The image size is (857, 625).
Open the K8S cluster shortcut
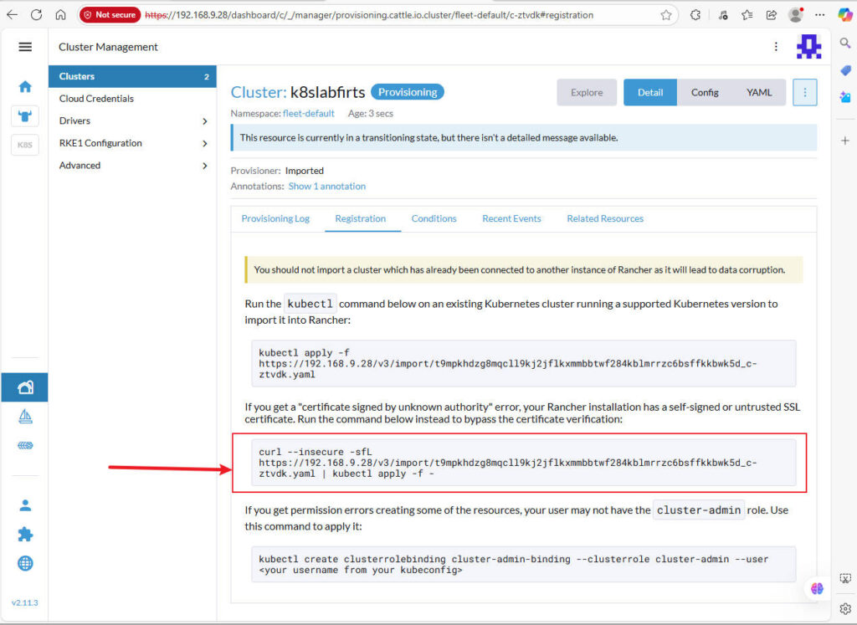click(x=25, y=145)
